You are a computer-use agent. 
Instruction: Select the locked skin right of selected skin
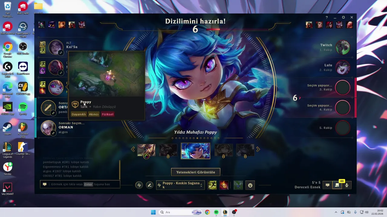pos(223,150)
